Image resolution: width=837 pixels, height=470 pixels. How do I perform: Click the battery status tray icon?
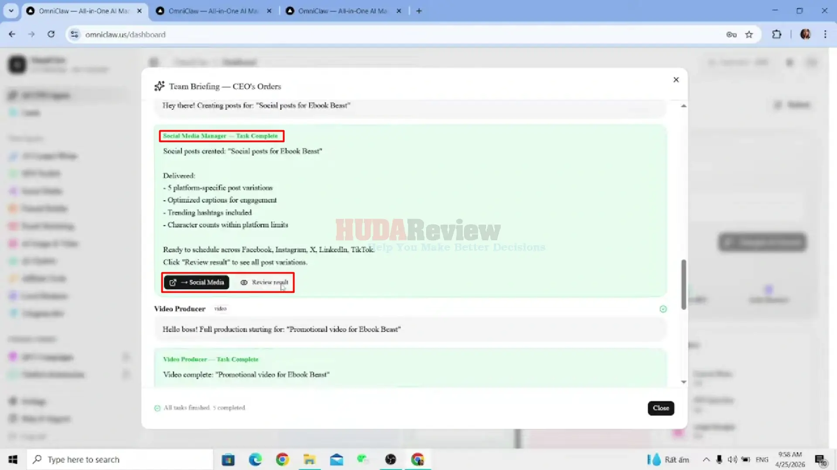pyautogui.click(x=746, y=460)
